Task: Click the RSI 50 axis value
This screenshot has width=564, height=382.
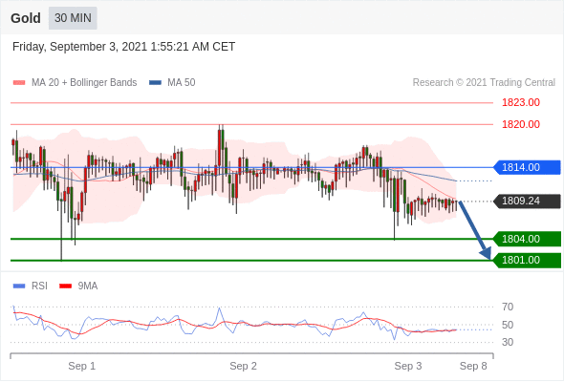Action: 508,325
